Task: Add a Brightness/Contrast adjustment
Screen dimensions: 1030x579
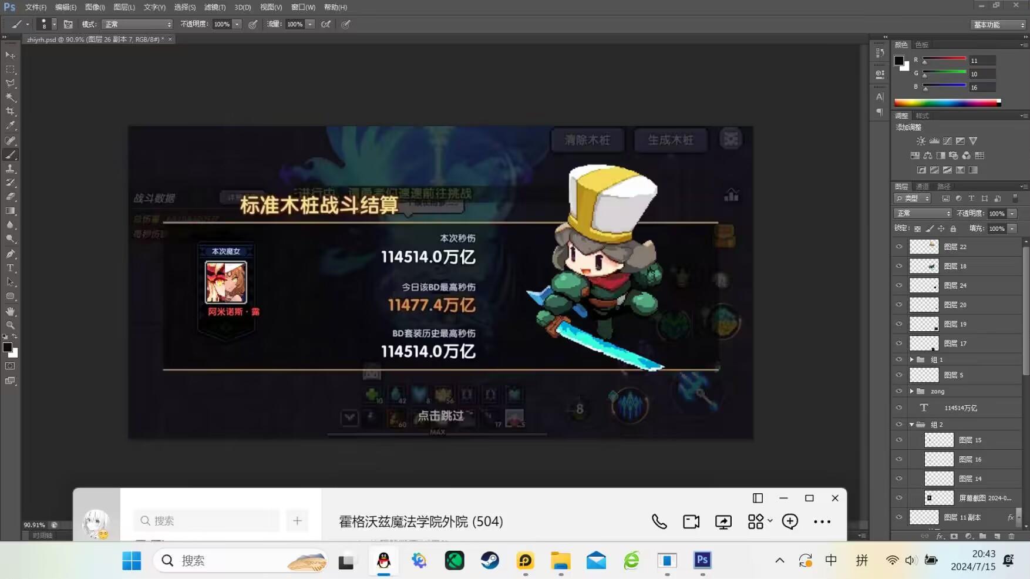Action: [x=921, y=141]
